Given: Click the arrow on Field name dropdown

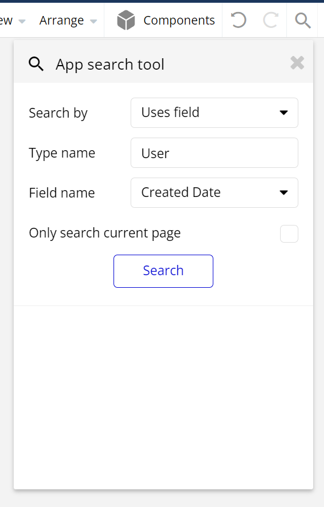Looking at the screenshot, I should coord(283,193).
